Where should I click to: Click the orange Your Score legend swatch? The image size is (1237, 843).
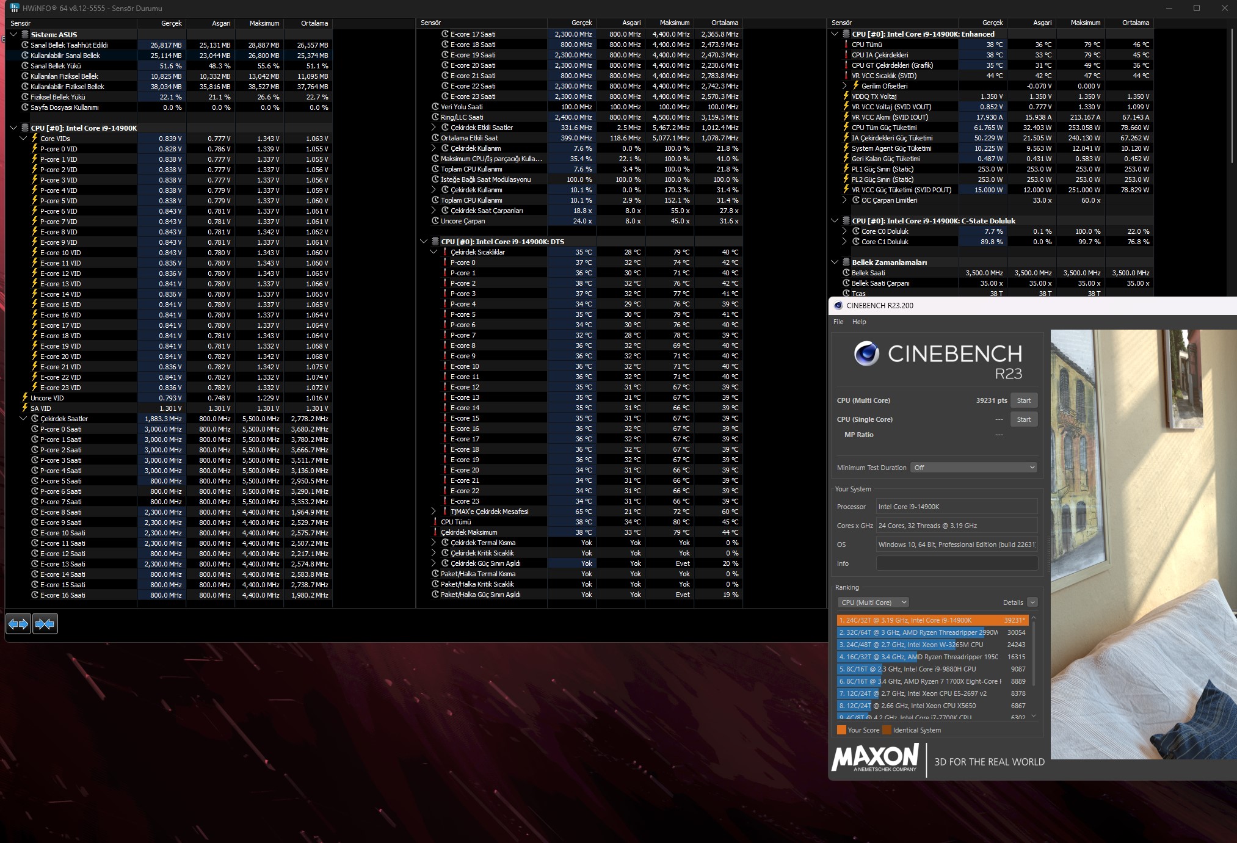pyautogui.click(x=841, y=730)
